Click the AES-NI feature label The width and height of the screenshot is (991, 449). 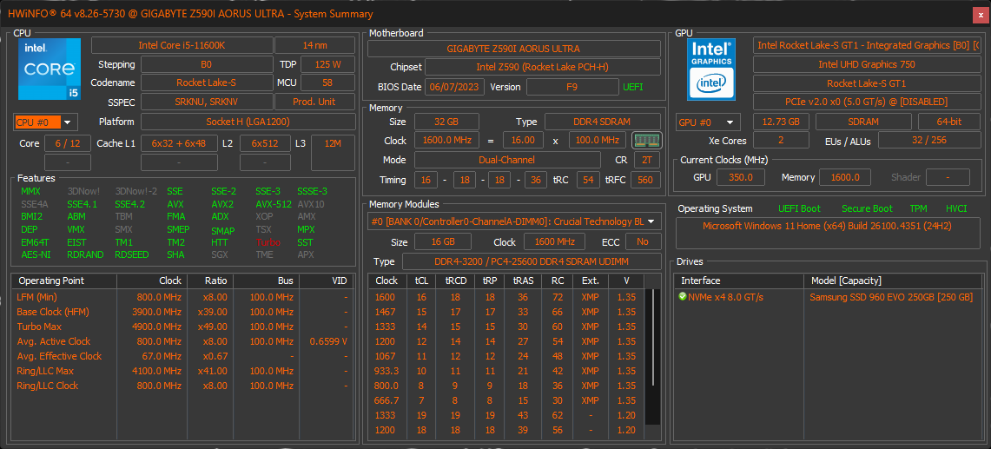[x=34, y=254]
